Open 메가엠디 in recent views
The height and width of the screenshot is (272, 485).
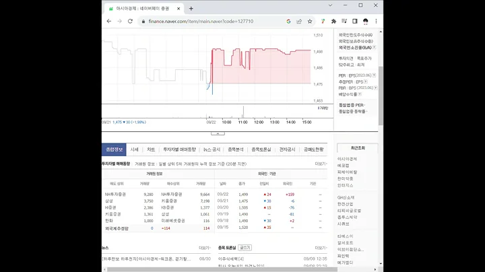coord(345,263)
